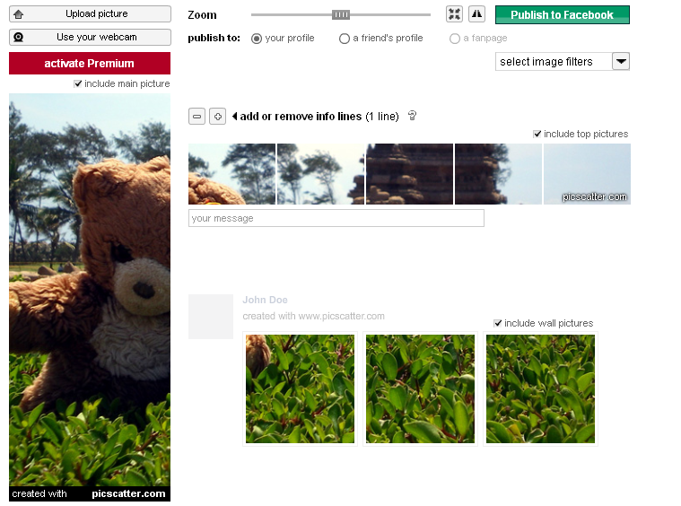
Task: Click the upload arrow icon
Action: point(18,14)
